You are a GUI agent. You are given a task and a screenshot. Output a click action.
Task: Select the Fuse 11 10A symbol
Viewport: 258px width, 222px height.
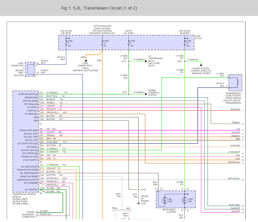(66, 43)
